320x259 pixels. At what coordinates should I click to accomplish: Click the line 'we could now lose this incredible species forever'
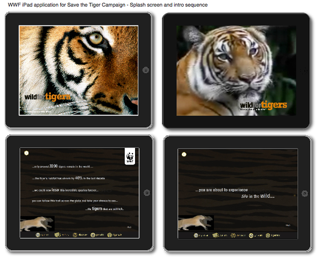coord(65,190)
